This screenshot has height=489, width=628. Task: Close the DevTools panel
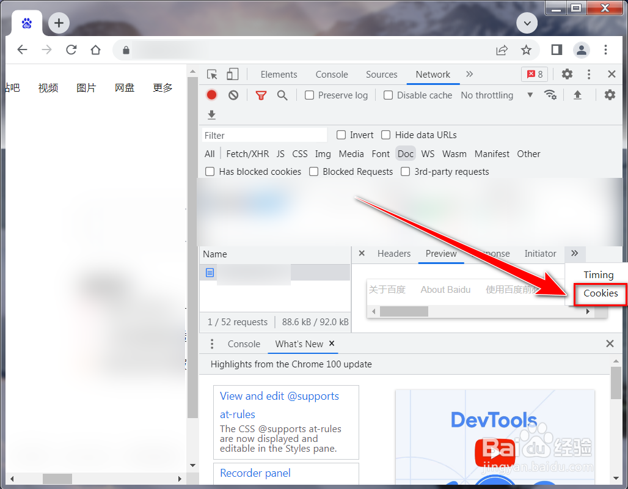612,74
